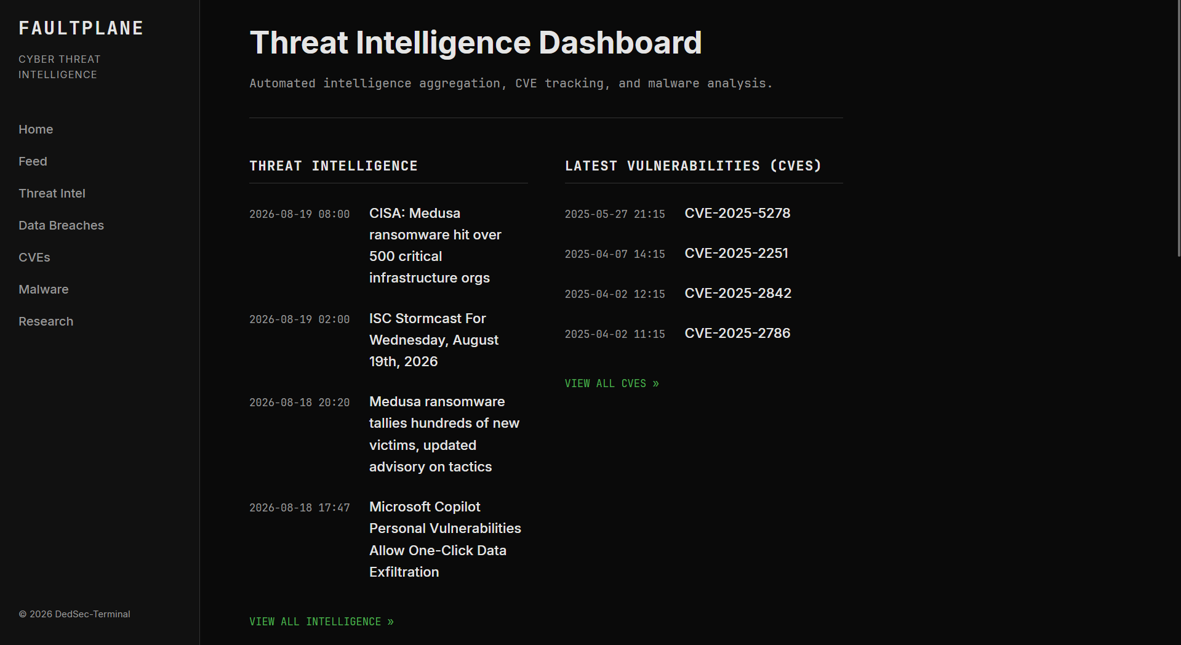Click the 2026-08-18 17:47 timestamp
Image resolution: width=1181 pixels, height=645 pixels.
click(299, 508)
